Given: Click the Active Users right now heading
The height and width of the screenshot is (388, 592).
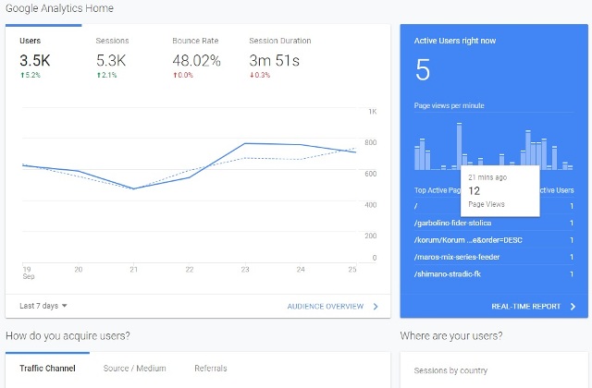Looking at the screenshot, I should (x=454, y=41).
